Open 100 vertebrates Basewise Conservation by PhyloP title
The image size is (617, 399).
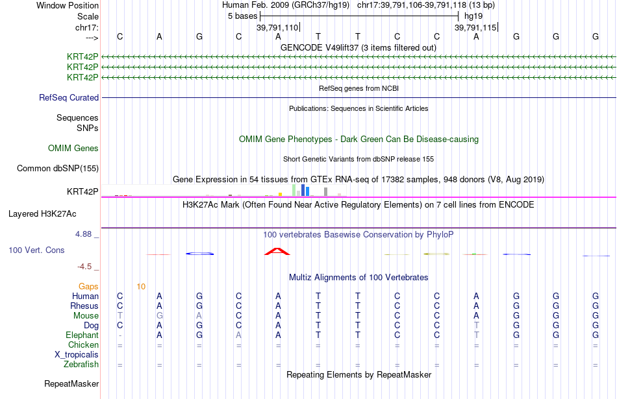tap(359, 235)
